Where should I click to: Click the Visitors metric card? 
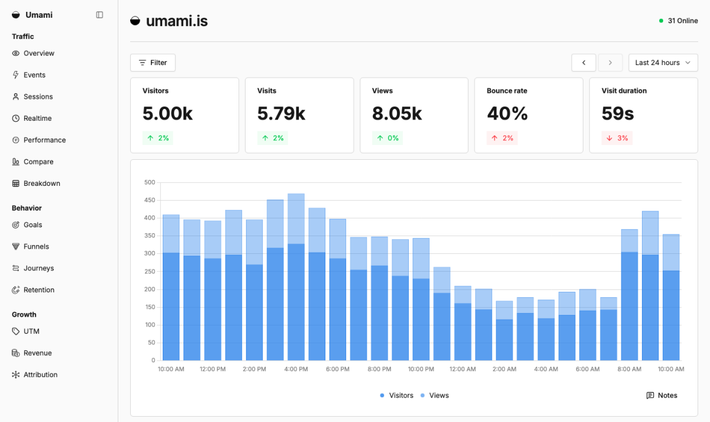pyautogui.click(x=185, y=115)
